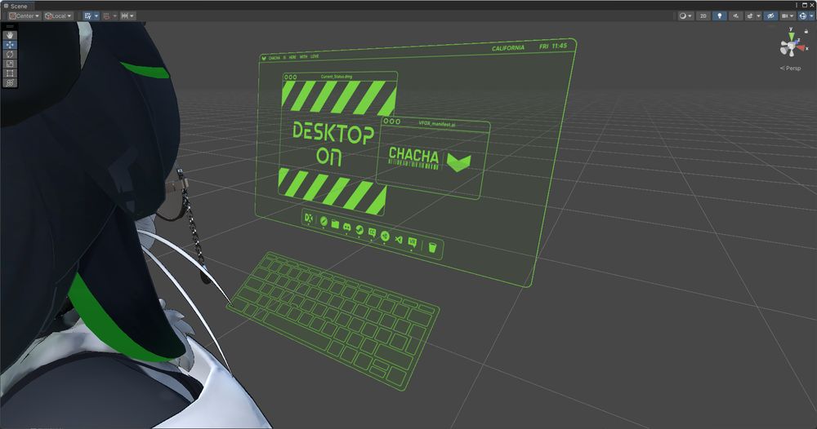
Task: Open the grid snapping settings dropdown arrow
Action: 115,16
